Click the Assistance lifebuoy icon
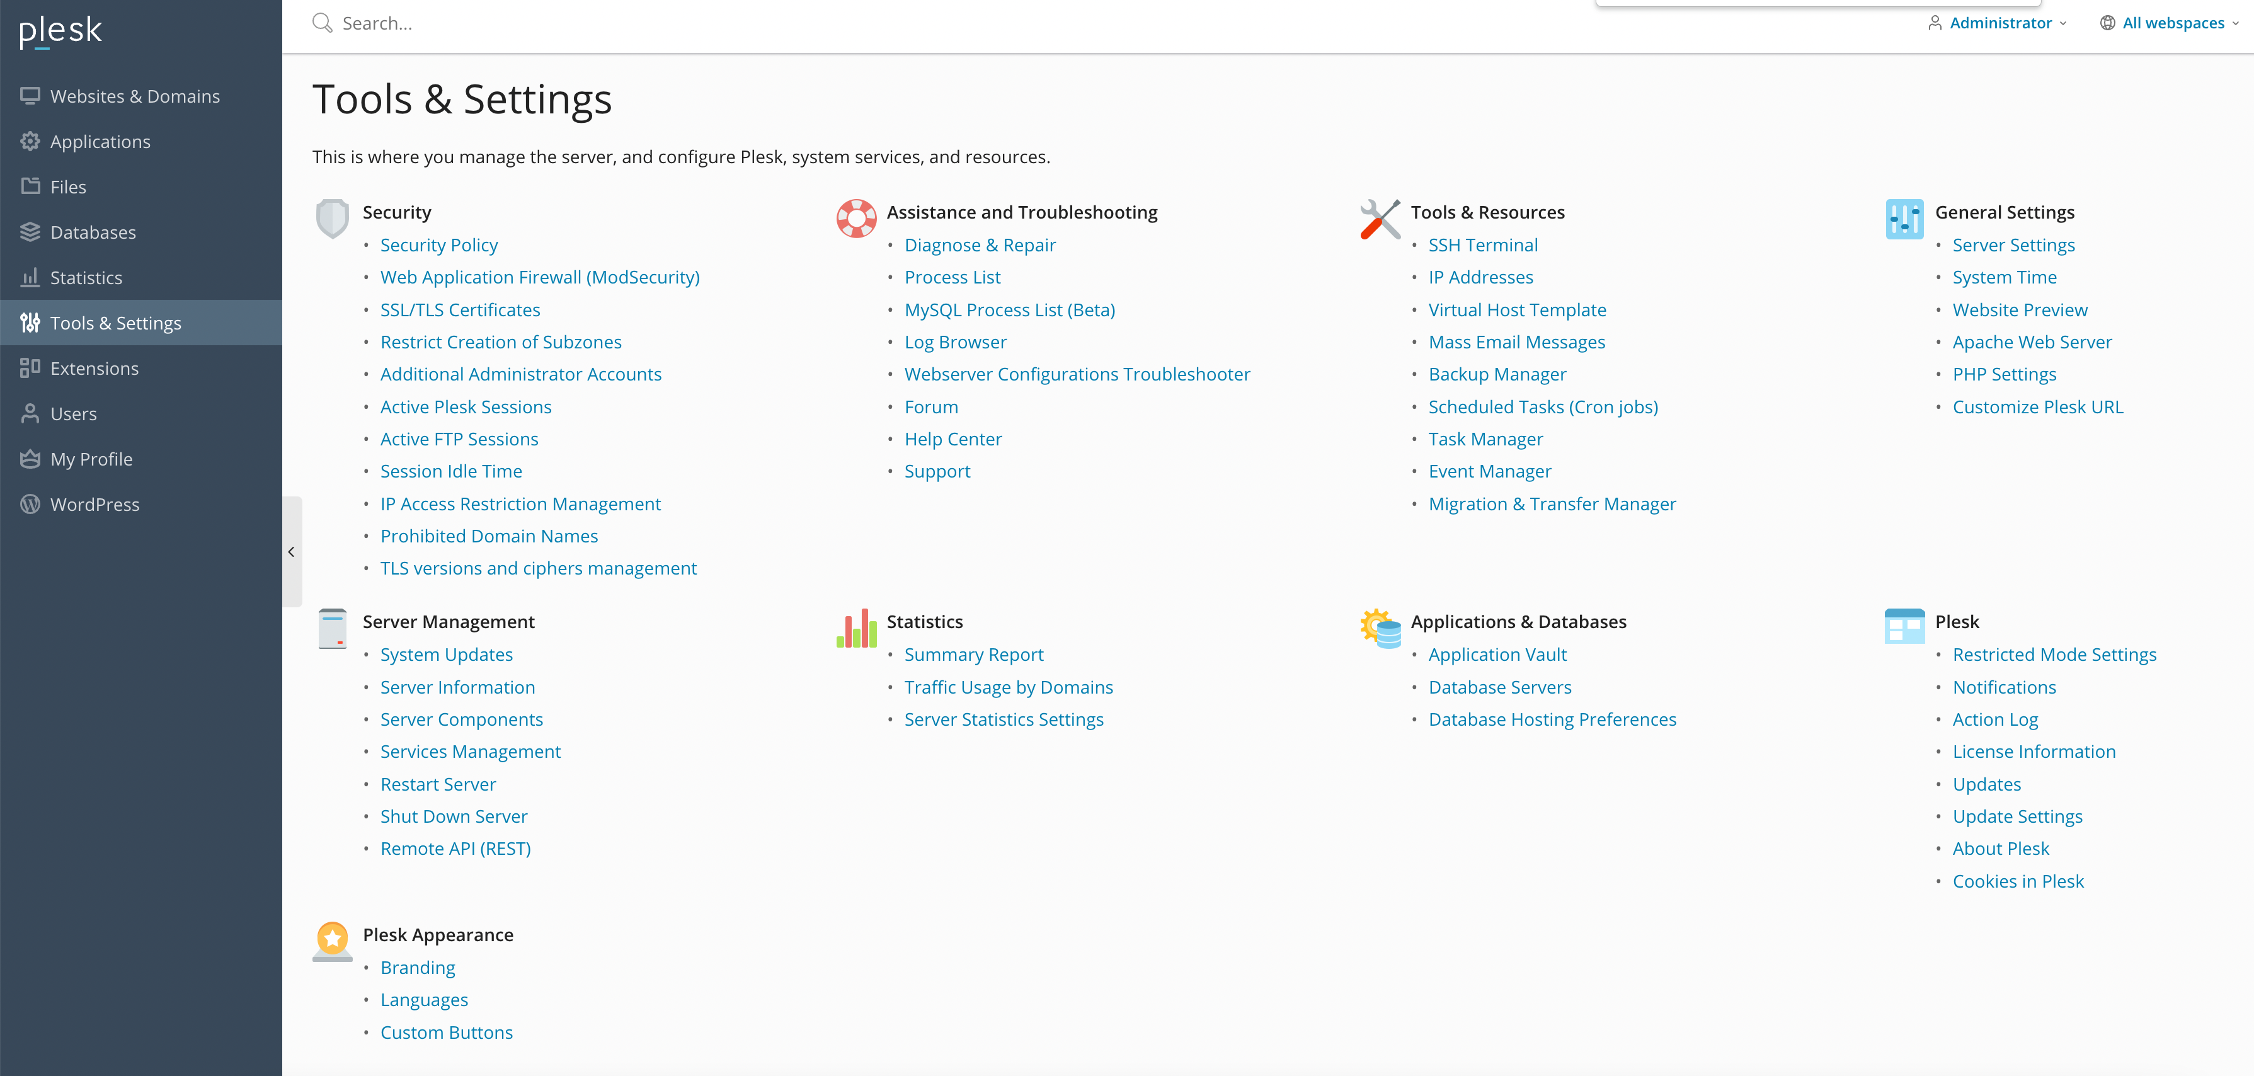Screen dimensions: 2254x1076 [x=857, y=219]
